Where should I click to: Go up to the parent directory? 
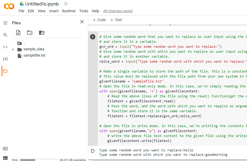[x=20, y=43]
